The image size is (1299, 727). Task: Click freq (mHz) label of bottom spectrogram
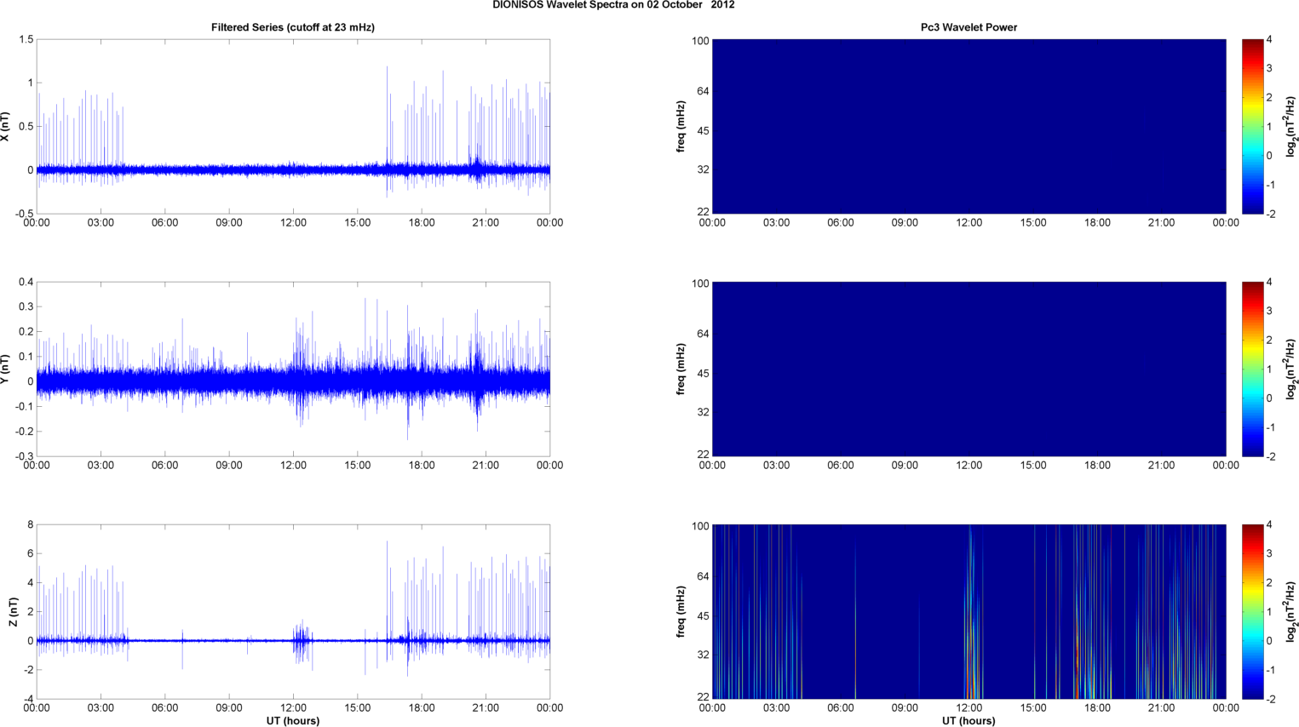(x=681, y=611)
